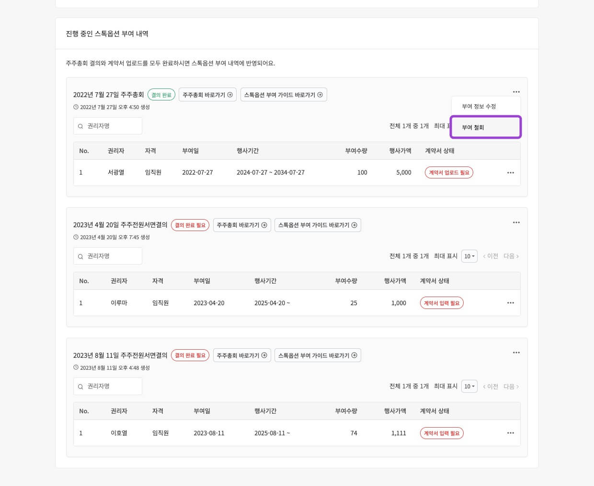Click the 계약서 입력 필요 badge for 이루마

coord(442,303)
